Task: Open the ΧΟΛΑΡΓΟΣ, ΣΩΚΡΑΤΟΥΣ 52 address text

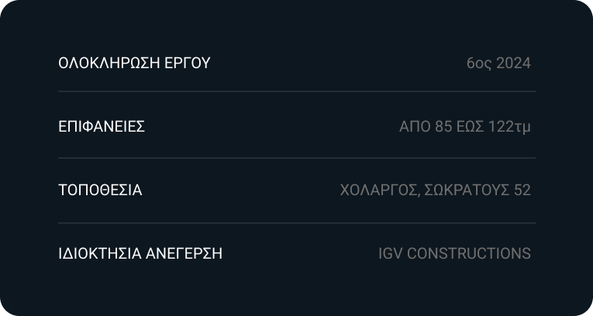Action: pos(435,191)
